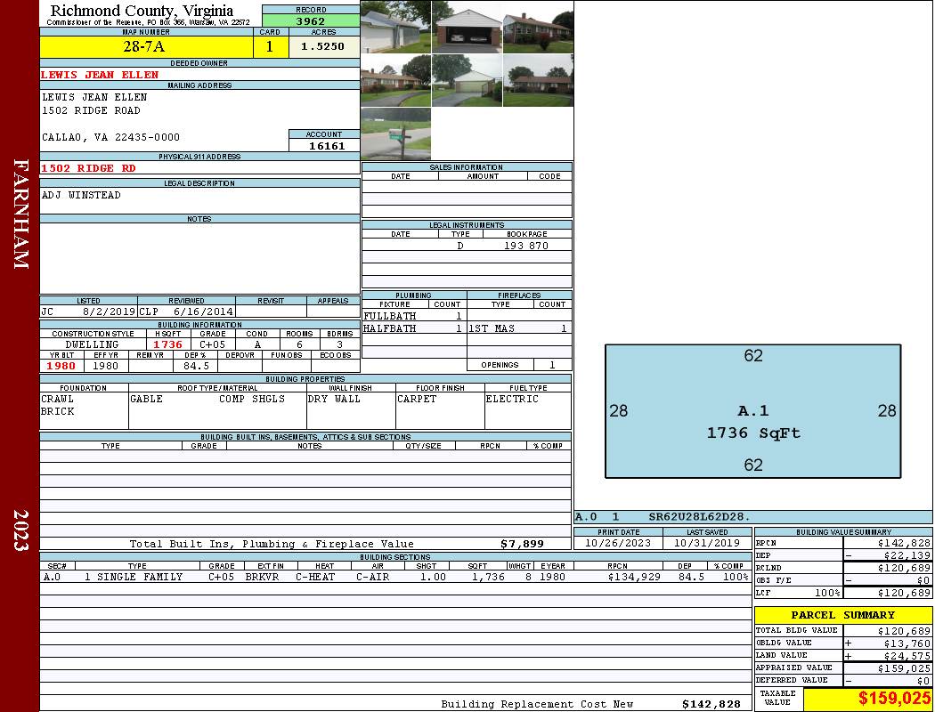Click the closed garage door photo
935x712 pixels.
[x=467, y=80]
